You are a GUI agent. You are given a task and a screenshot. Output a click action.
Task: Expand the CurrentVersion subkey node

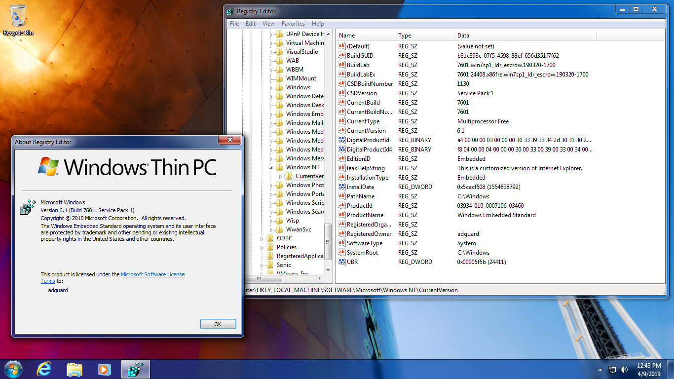(x=280, y=176)
